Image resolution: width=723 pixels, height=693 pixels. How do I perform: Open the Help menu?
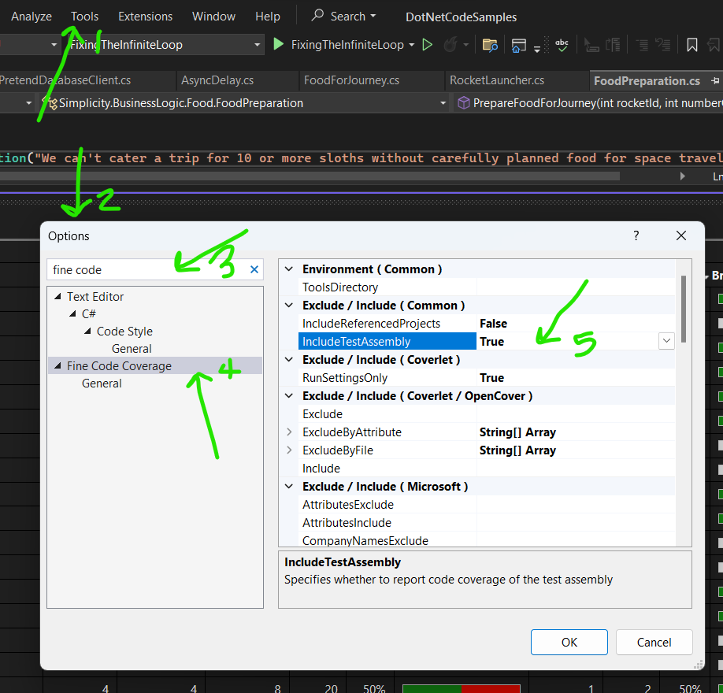pyautogui.click(x=268, y=16)
